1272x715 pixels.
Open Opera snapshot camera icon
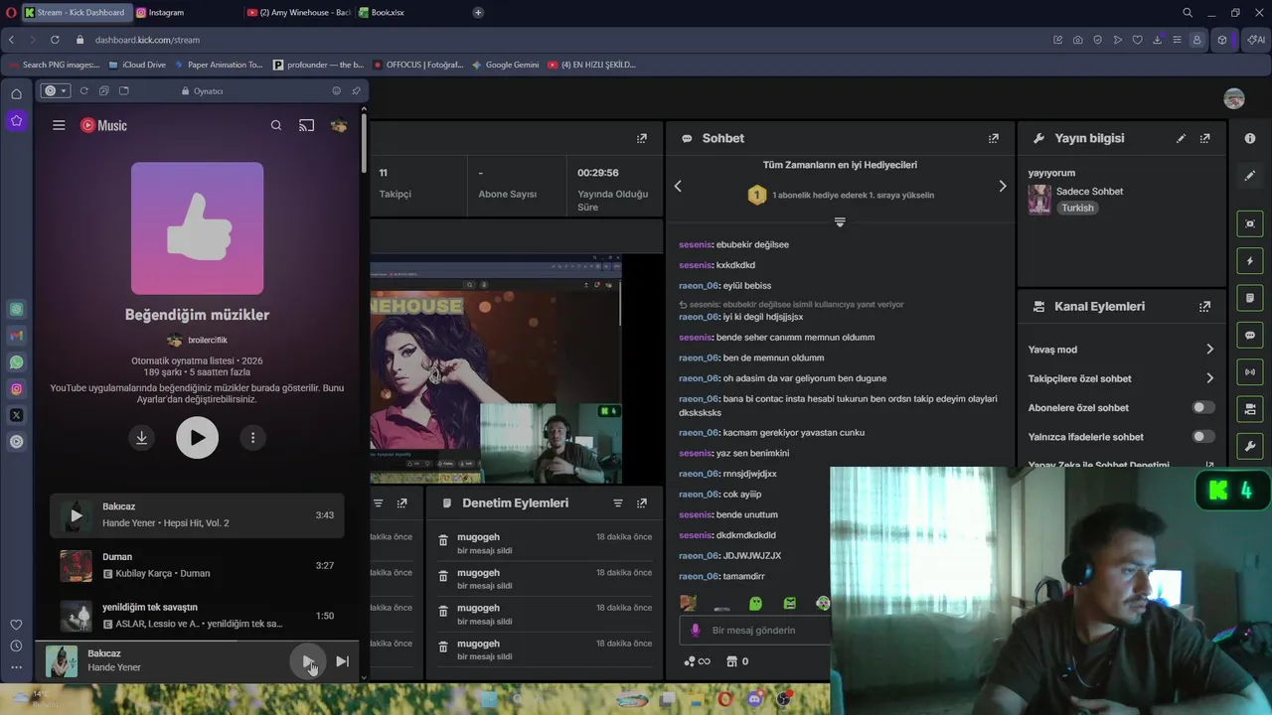1078,40
